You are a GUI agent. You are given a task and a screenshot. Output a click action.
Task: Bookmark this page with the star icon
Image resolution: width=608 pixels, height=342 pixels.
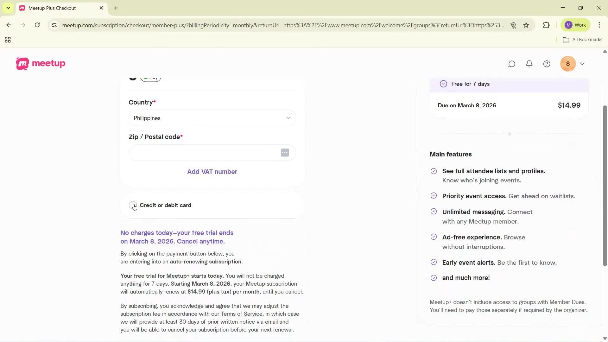(x=526, y=25)
